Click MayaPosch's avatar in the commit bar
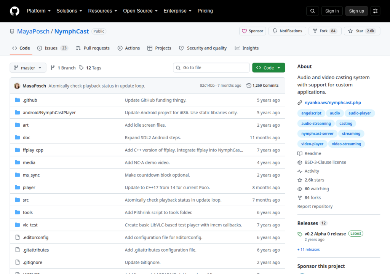The height and width of the screenshot is (274, 390). click(x=17, y=86)
